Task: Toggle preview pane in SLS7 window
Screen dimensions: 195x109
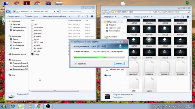Action: click(183, 17)
